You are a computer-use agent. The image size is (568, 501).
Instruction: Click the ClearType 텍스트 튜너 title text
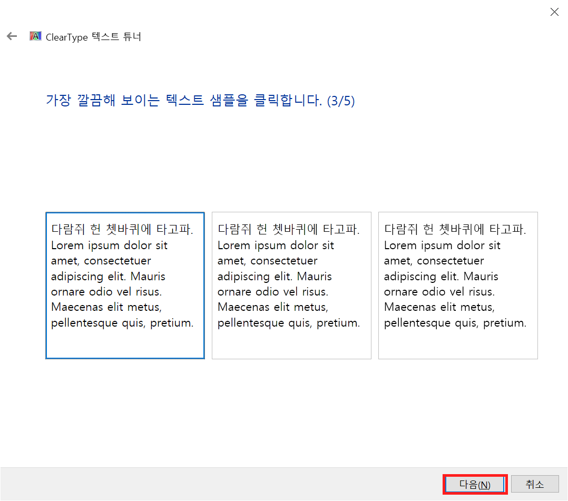[x=93, y=37]
